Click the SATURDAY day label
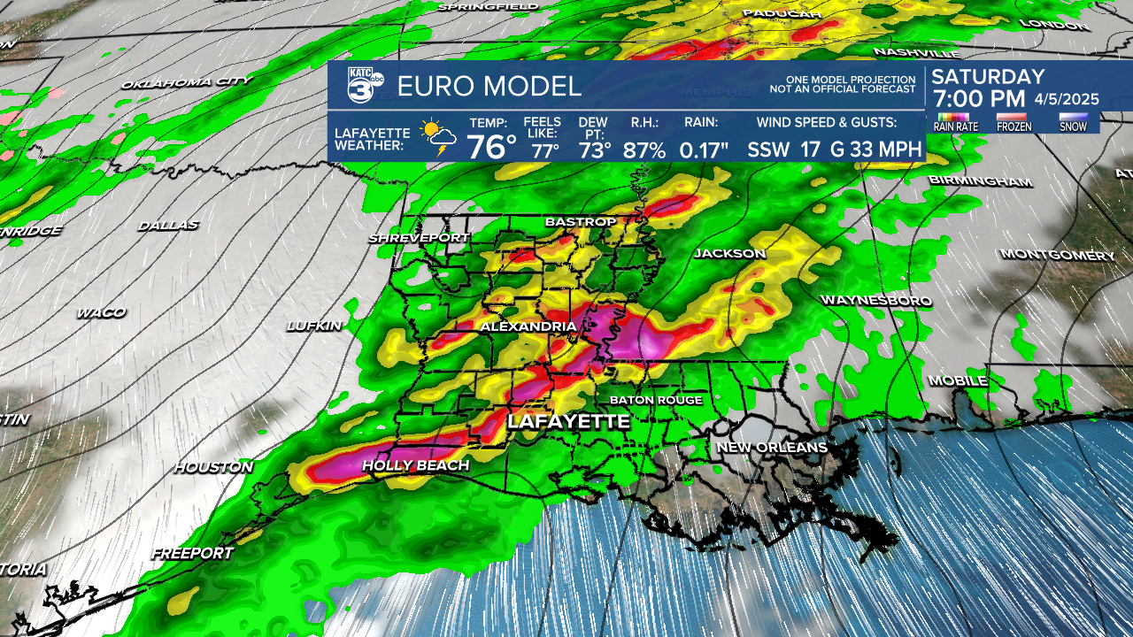This screenshot has height=637, width=1133. click(x=989, y=77)
